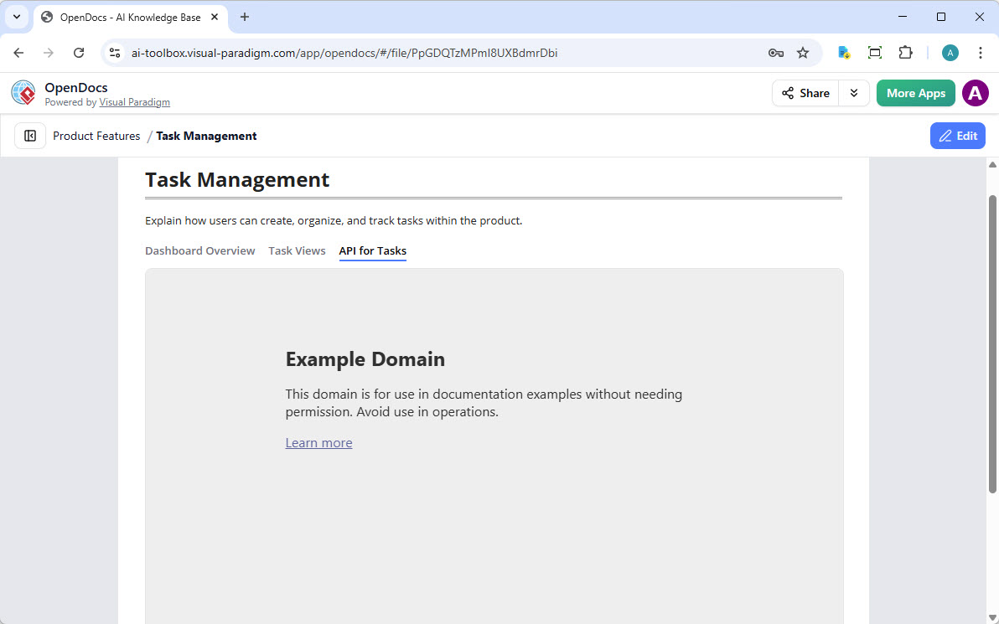This screenshot has width=999, height=624.
Task: Switch to the Dashboard Overview tab
Action: [x=199, y=250]
